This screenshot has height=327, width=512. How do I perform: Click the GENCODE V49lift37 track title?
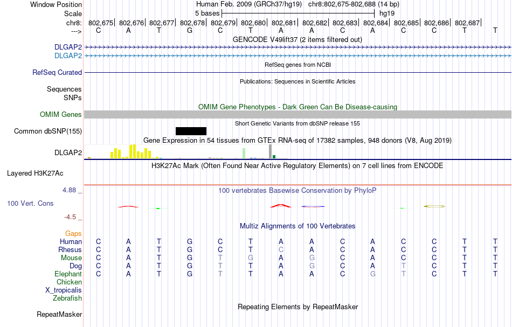297,39
